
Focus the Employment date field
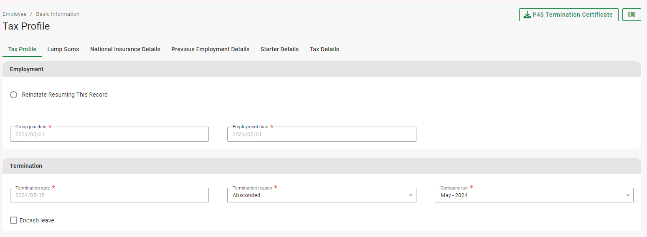321,134
